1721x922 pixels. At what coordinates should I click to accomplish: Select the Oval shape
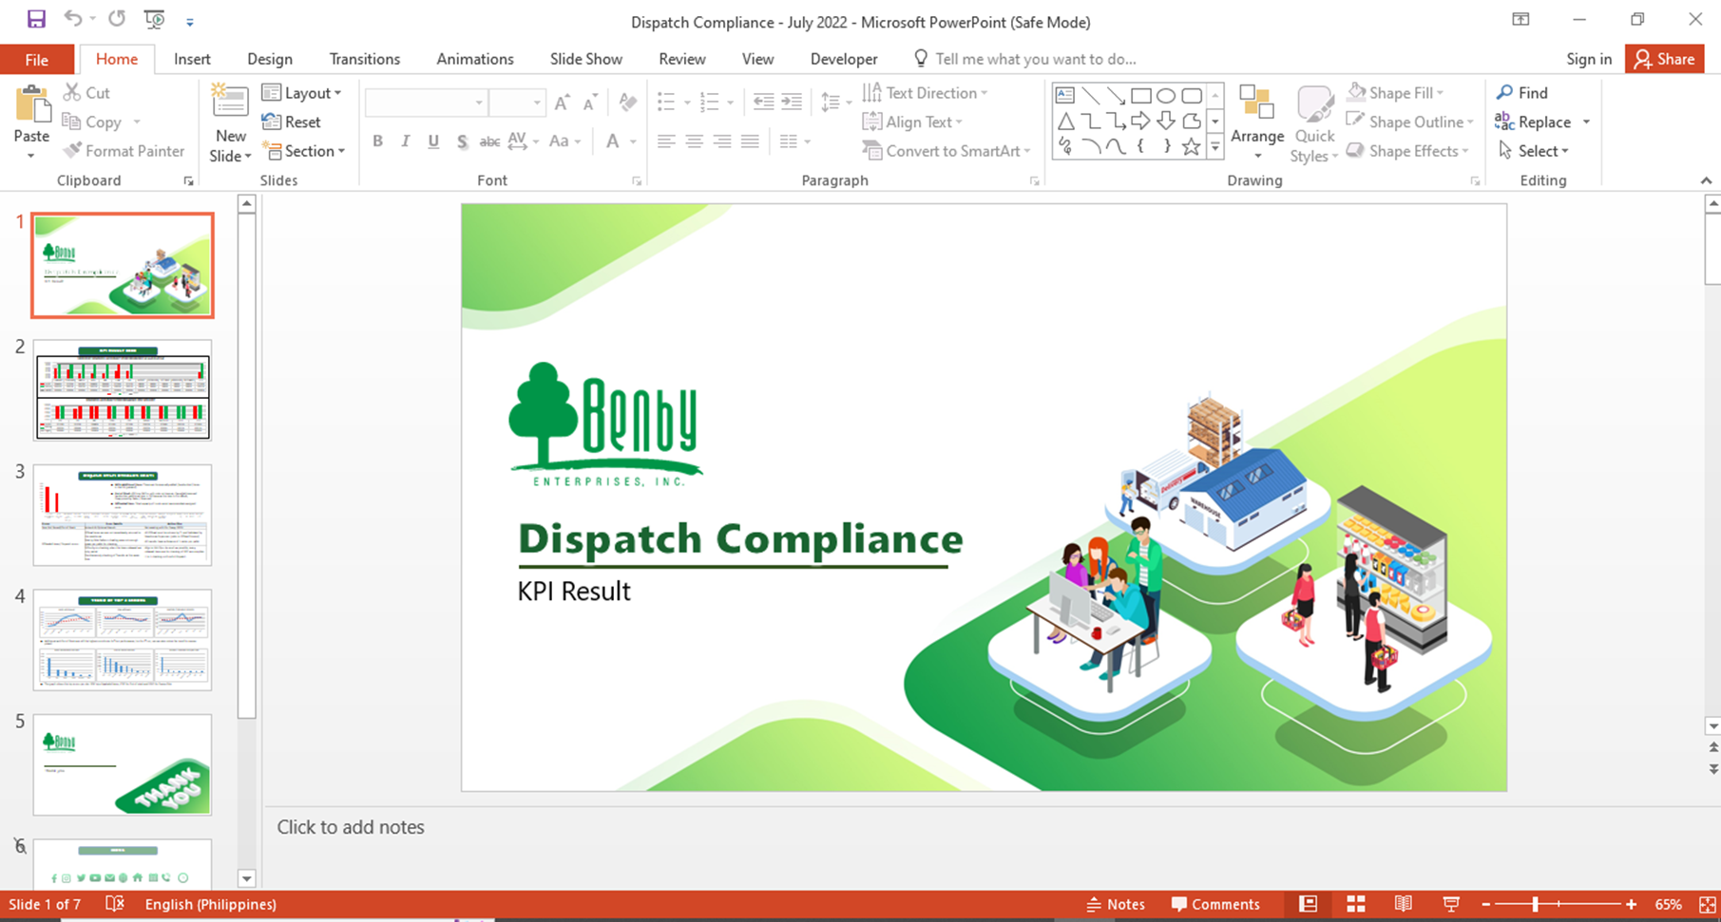point(1166,95)
